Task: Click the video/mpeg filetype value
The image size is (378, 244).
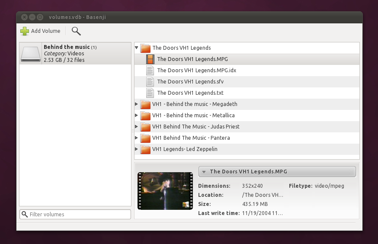Action: coord(329,186)
